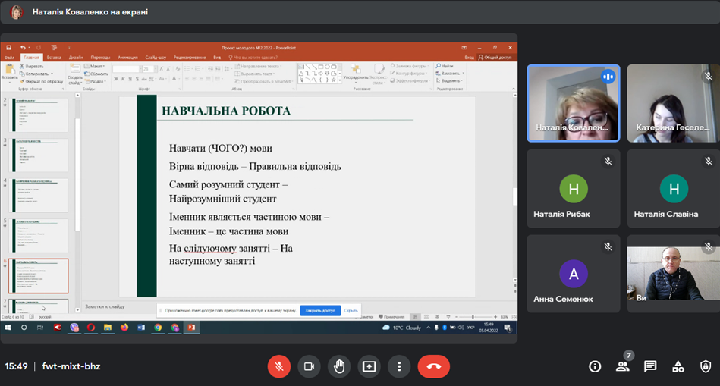Click the Скрыть link in sharing bar
Viewport: 720px width, 386px height.
[x=351, y=310]
